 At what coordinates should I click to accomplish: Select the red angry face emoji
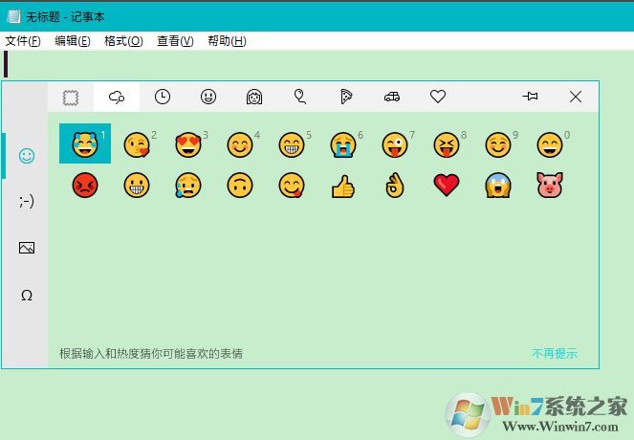pyautogui.click(x=85, y=186)
